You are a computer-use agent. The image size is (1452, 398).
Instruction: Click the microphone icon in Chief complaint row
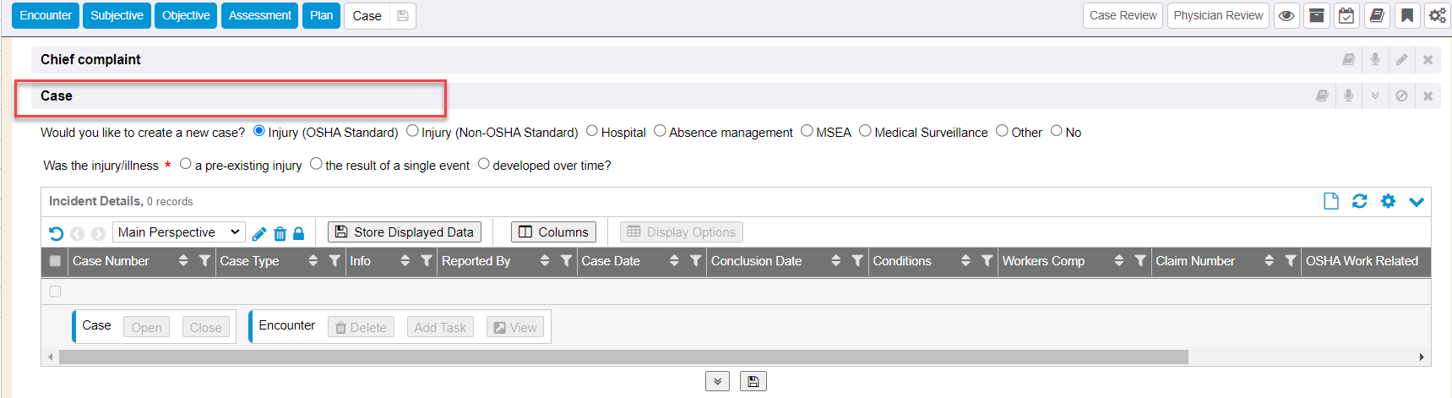coord(1375,59)
